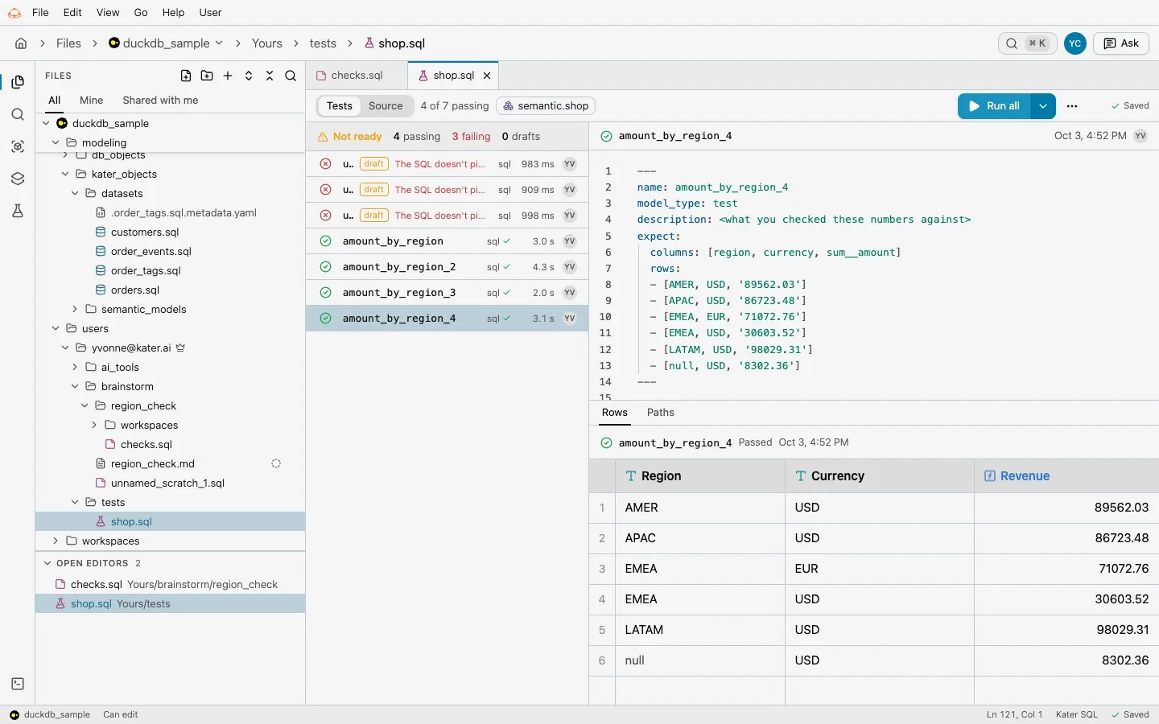This screenshot has height=724, width=1159.
Task: Switch to the Paths tab
Action: pos(661,413)
